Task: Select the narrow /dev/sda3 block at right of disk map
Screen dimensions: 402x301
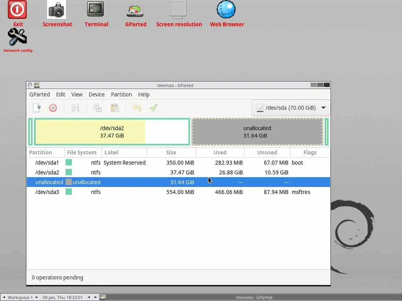Action: [327, 132]
